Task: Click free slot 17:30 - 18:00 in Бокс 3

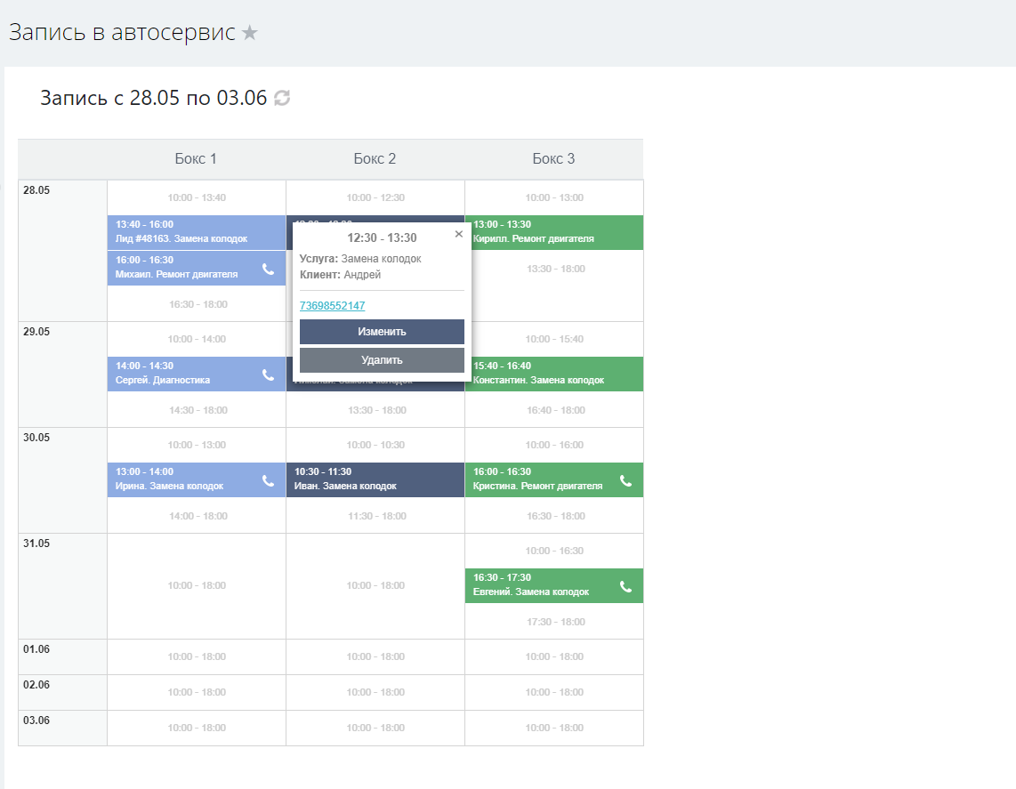Action: 553,622
